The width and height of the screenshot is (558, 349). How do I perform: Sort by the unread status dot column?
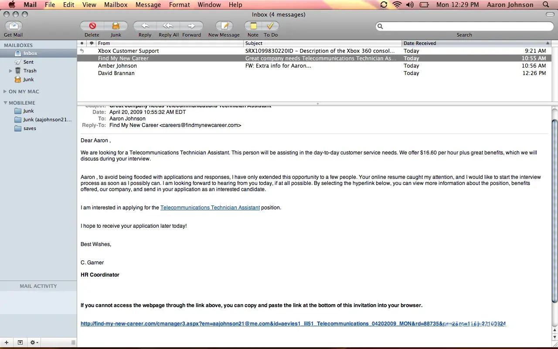[x=82, y=43]
